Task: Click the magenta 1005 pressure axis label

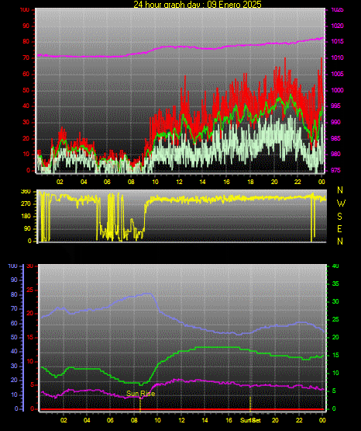Action: (337, 74)
